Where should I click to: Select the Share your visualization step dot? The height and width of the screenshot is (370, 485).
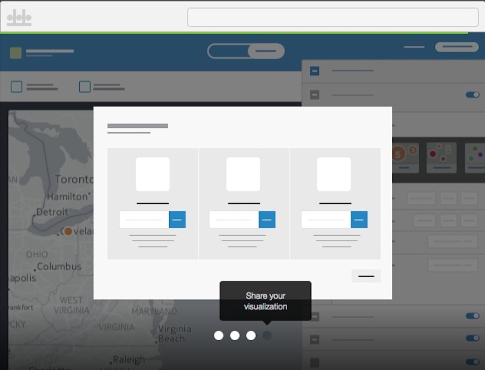(x=267, y=335)
